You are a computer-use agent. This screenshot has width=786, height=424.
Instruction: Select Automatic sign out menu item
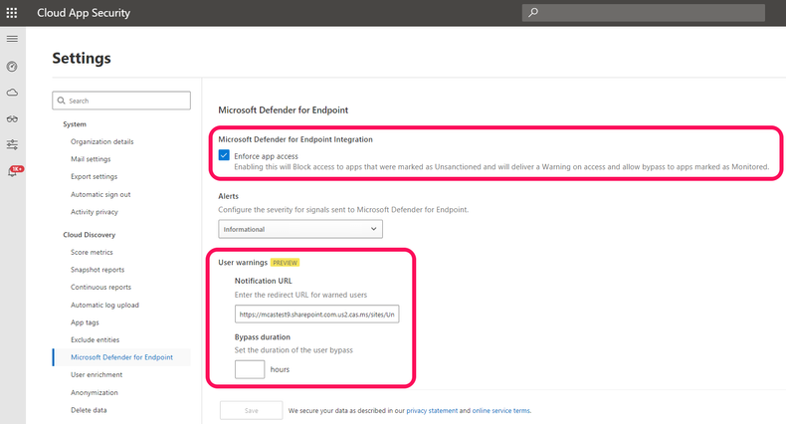tap(100, 194)
